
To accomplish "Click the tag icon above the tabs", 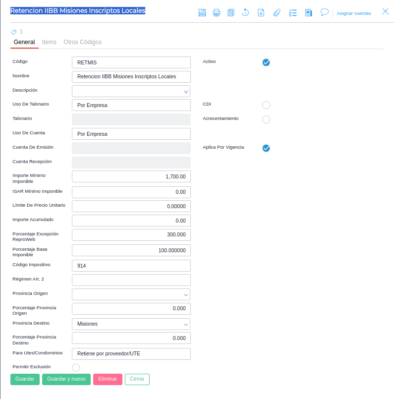I will click(14, 32).
